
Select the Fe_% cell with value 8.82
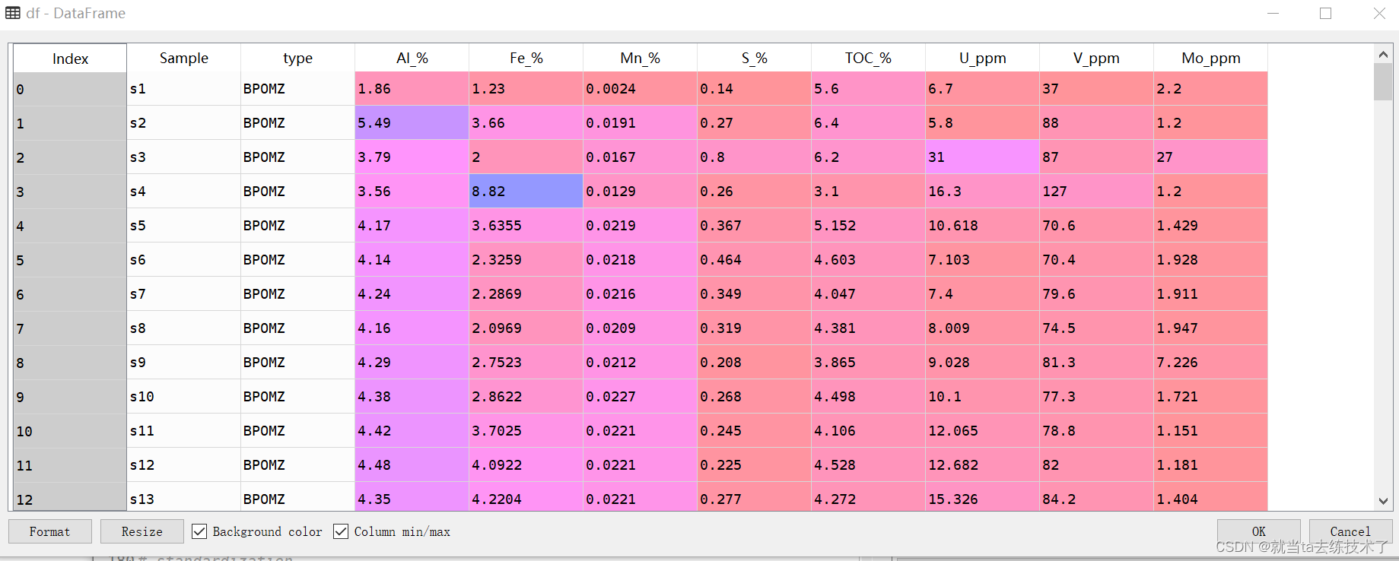[x=526, y=192]
